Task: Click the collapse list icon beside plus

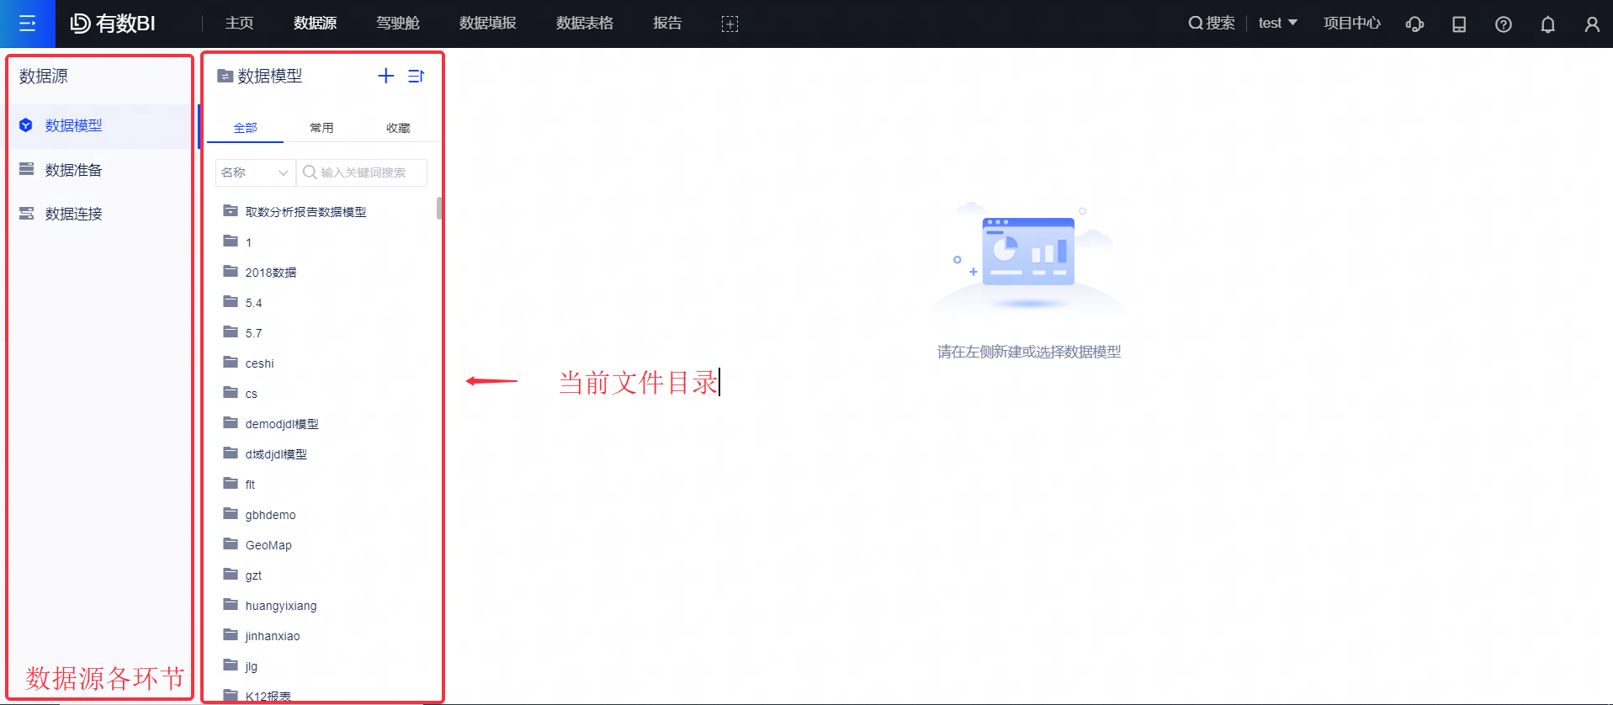Action: click(416, 76)
